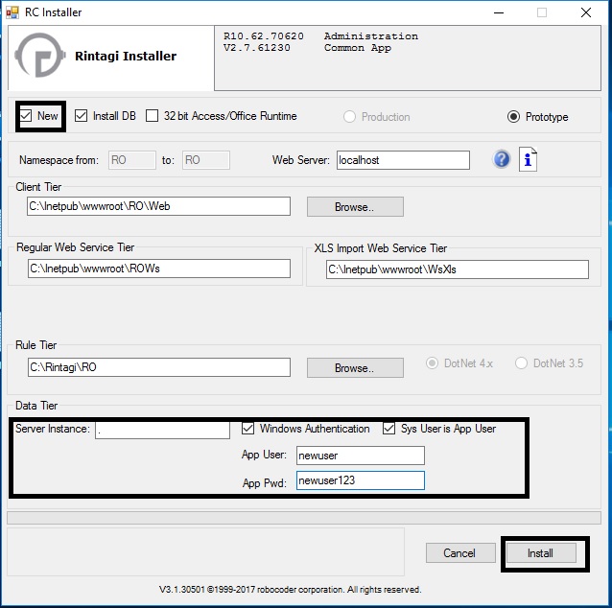The height and width of the screenshot is (608, 612).
Task: Click the Rule Tier path field
Action: (159, 367)
